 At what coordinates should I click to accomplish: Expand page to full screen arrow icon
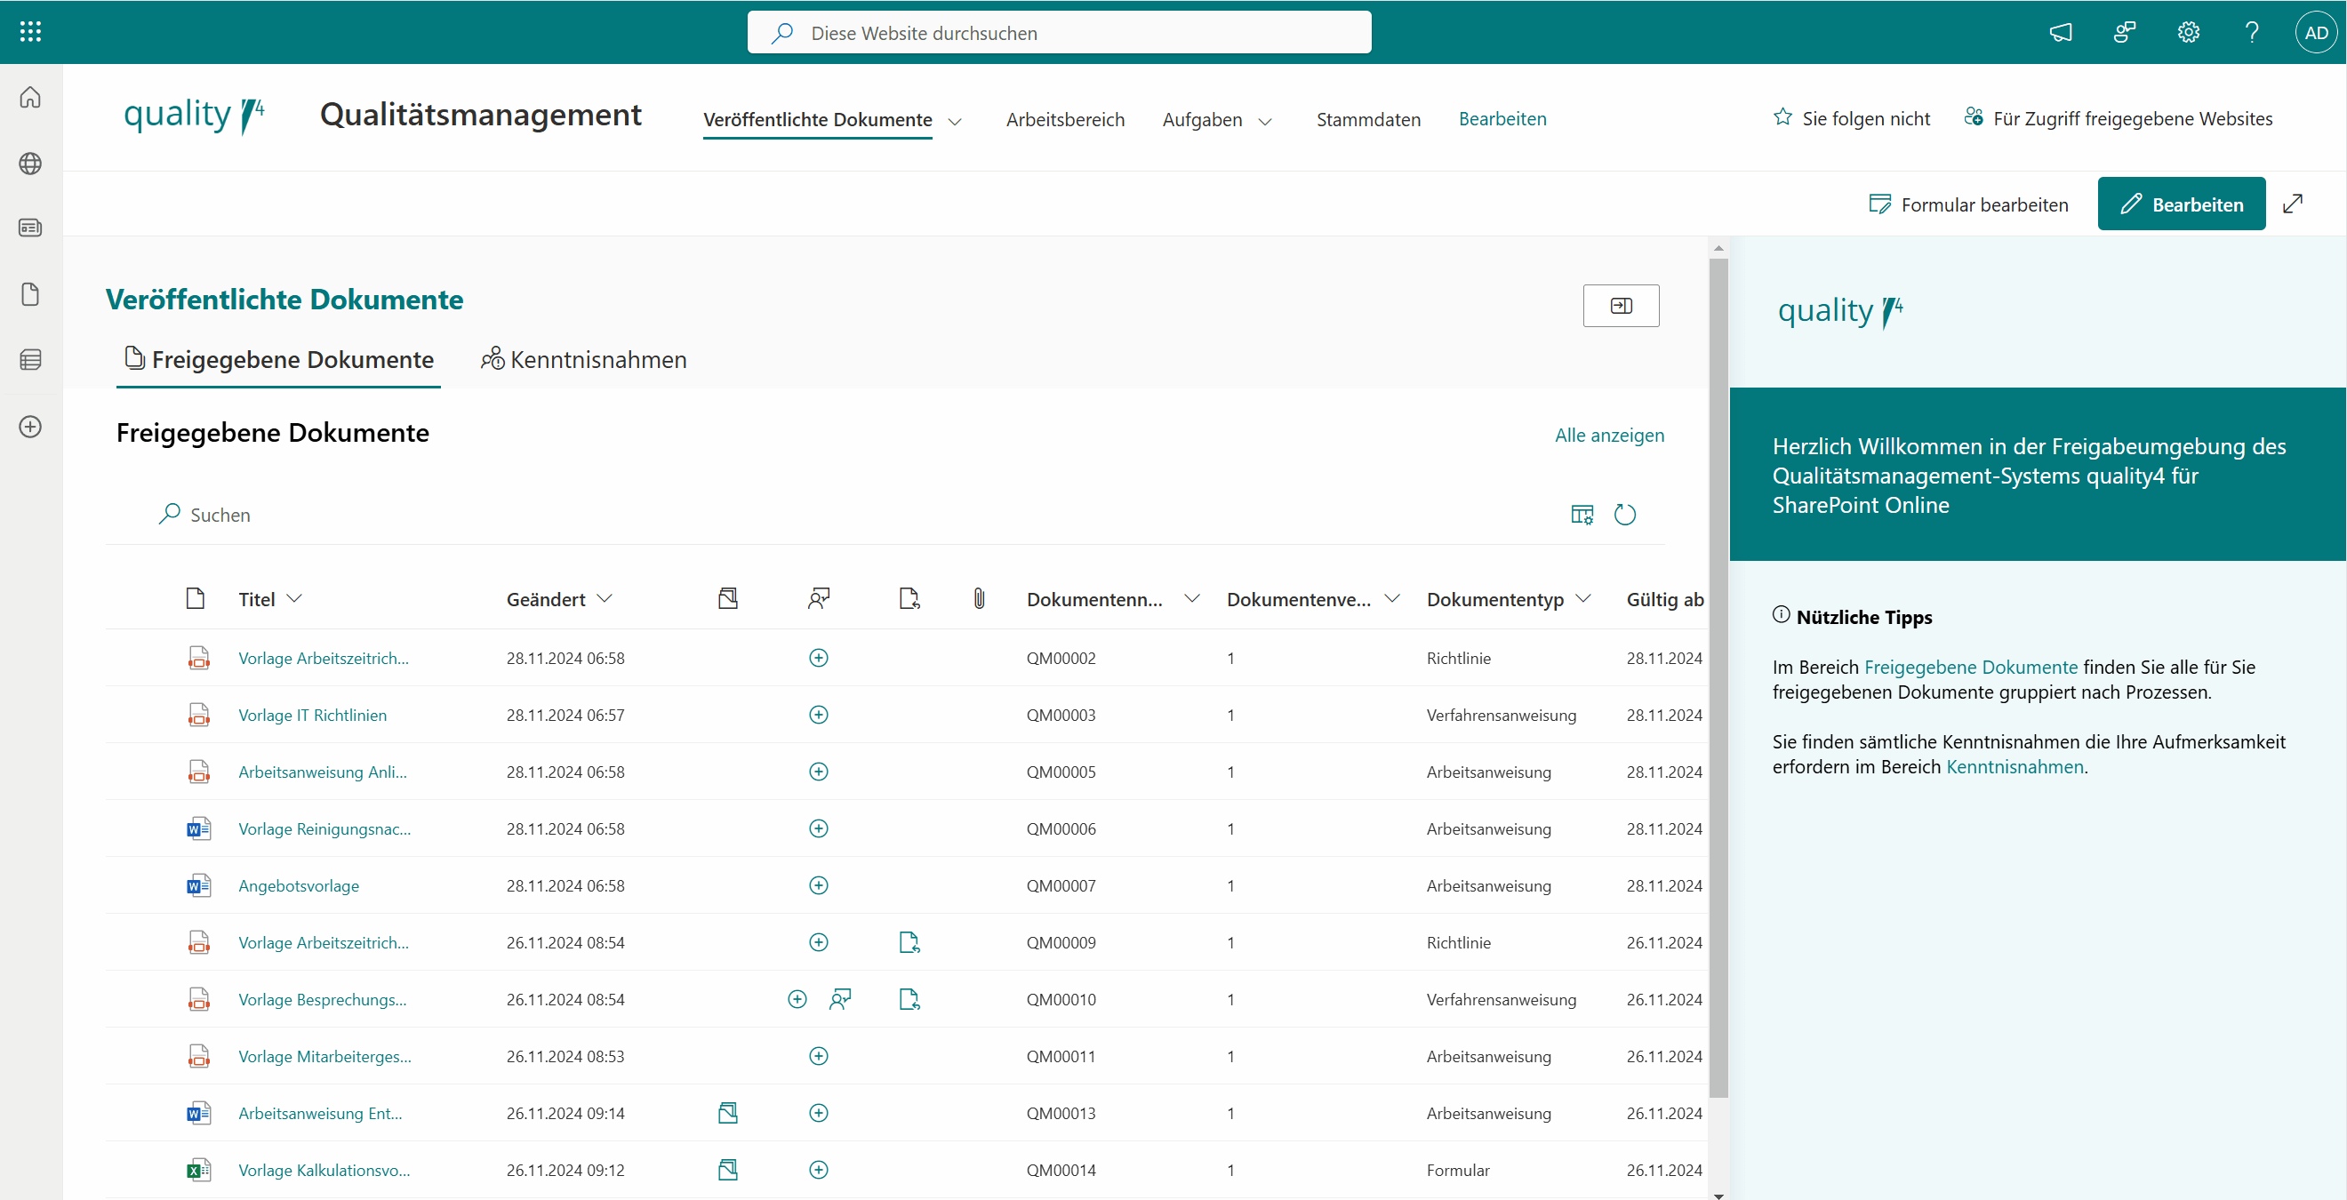tap(2294, 204)
